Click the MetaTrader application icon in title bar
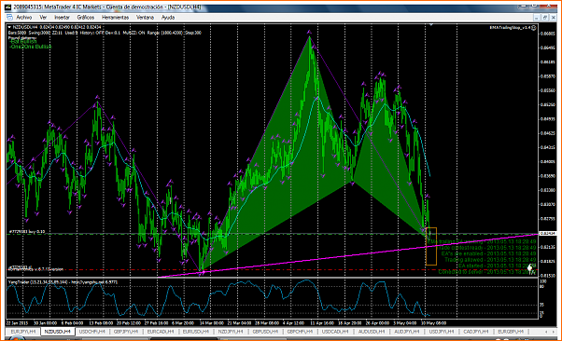The image size is (562, 341). (x=7, y=7)
